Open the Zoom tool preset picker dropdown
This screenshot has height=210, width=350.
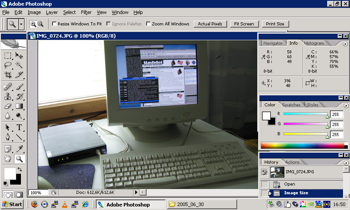point(21,24)
